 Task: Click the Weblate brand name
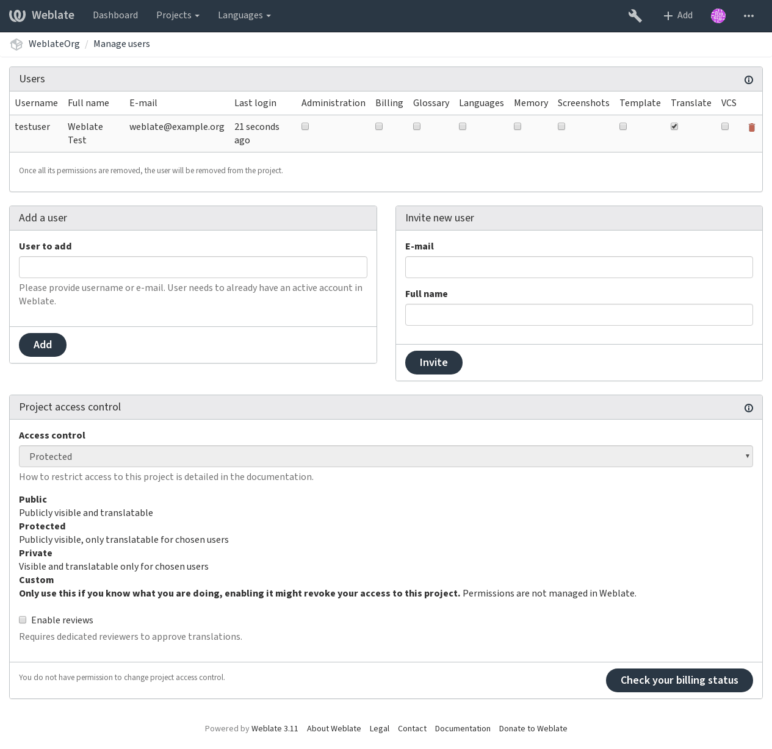53,15
